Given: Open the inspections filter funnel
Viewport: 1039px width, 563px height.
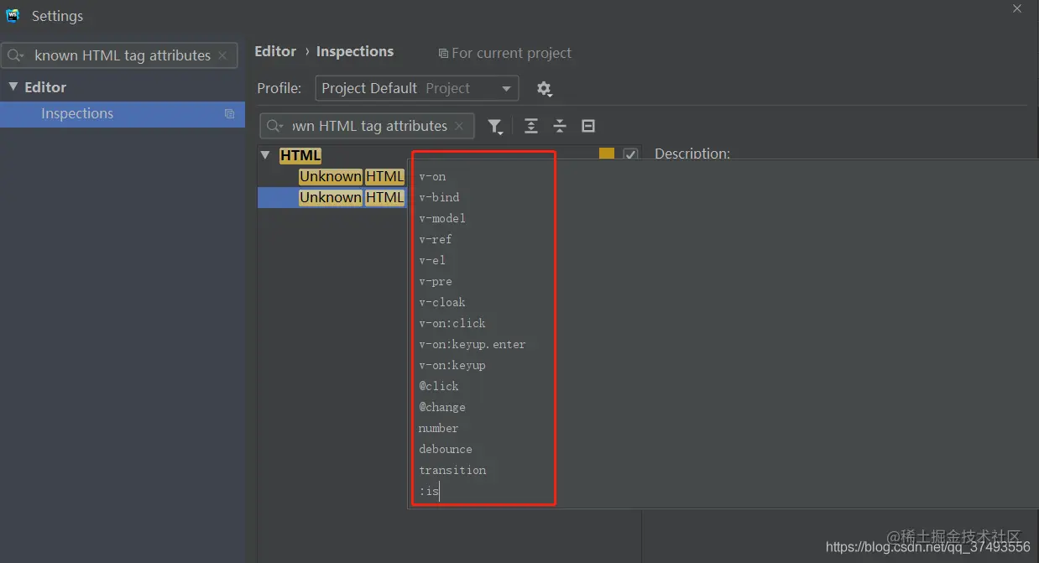Looking at the screenshot, I should point(495,127).
